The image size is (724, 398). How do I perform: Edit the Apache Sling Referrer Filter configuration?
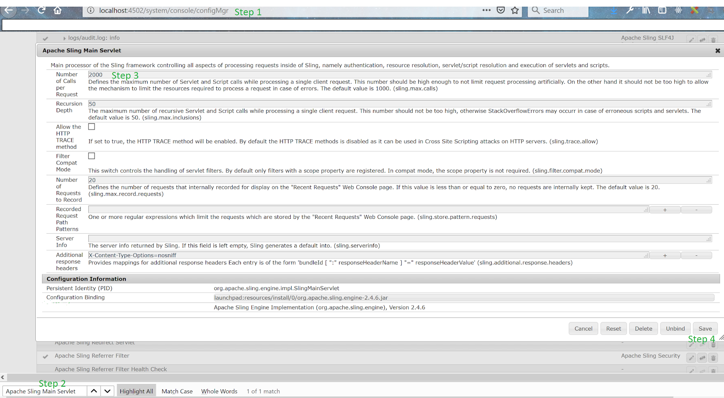(691, 358)
